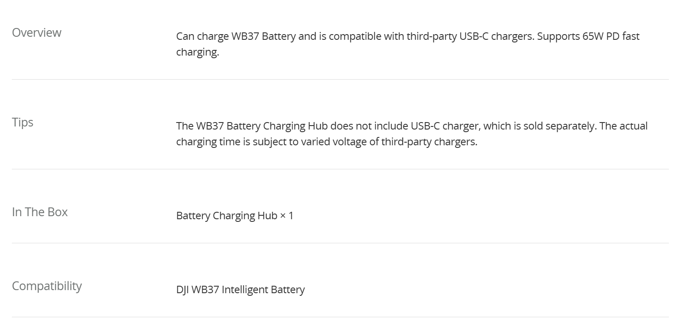The image size is (679, 326).
Task: Click "The WB37 Battery Charging Hub" in Tips
Action: (x=252, y=126)
